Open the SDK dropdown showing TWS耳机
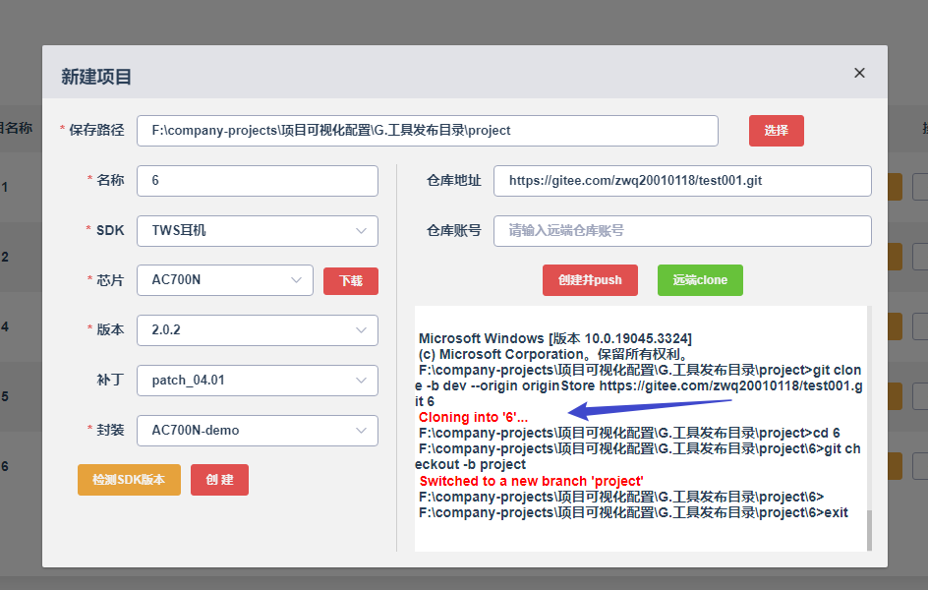This screenshot has height=590, width=928. 258,231
